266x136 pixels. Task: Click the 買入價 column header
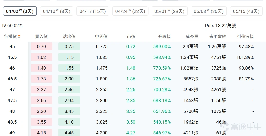(41, 37)
